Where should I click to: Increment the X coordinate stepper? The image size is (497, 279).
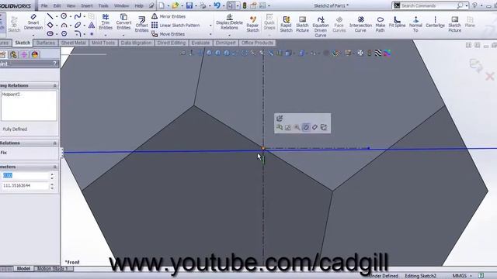[x=52, y=174]
